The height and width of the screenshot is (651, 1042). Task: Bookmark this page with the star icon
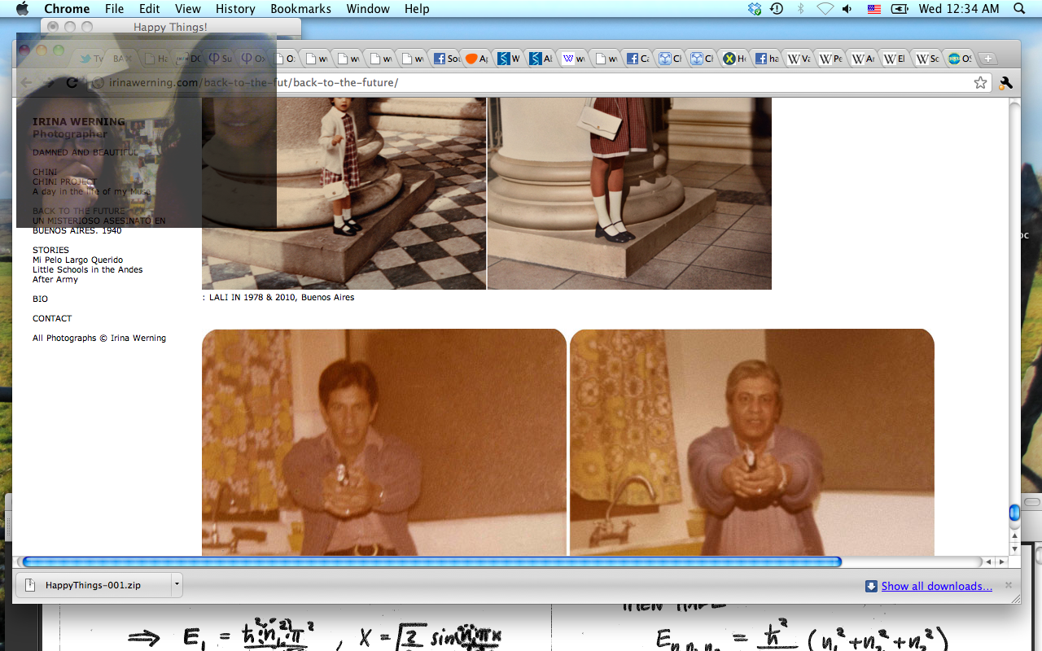(980, 83)
